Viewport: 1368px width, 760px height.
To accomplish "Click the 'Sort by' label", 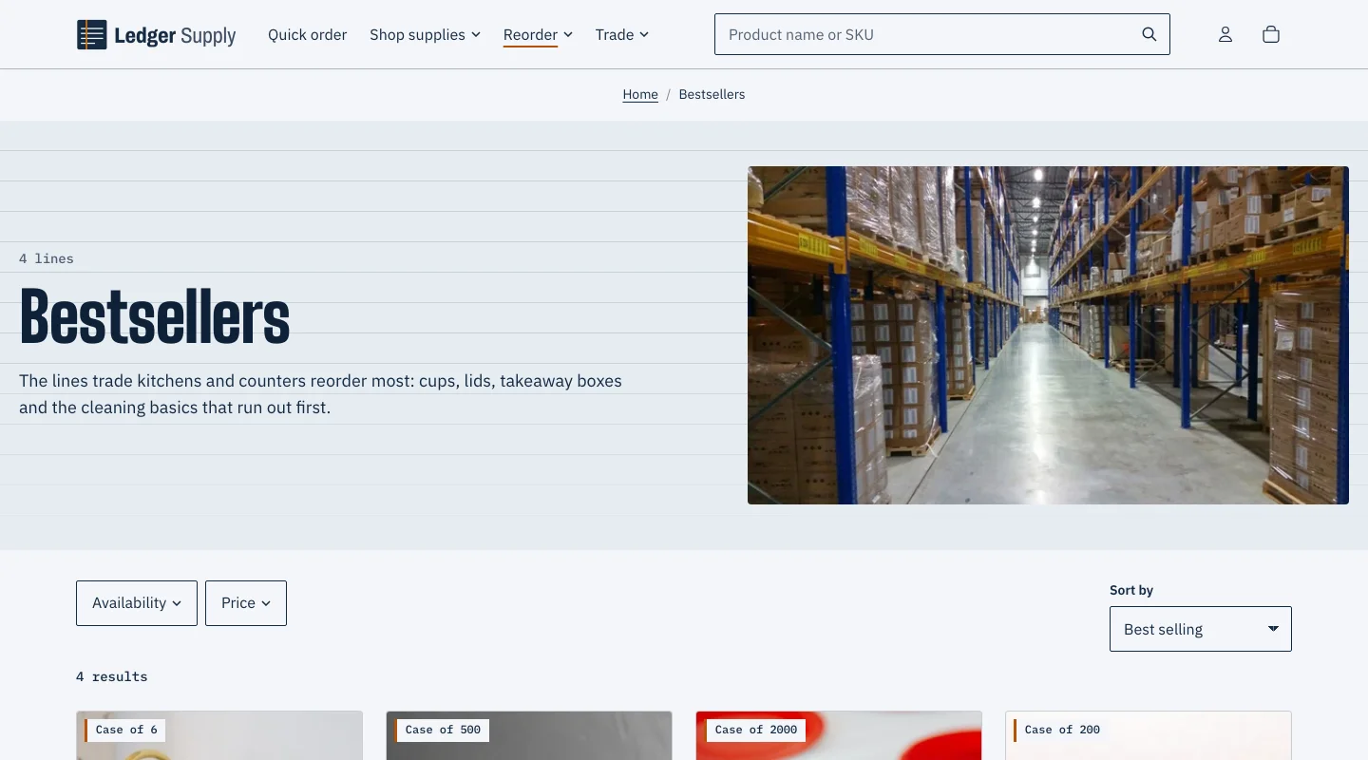I will point(1131,590).
